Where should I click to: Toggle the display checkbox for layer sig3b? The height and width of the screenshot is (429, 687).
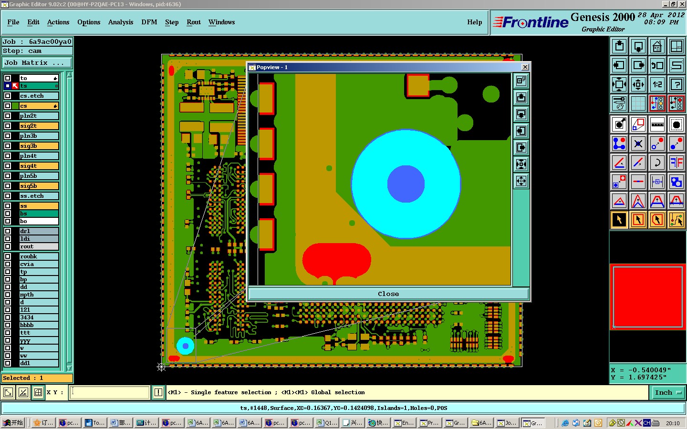click(8, 146)
